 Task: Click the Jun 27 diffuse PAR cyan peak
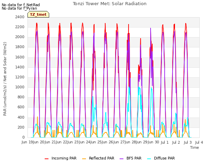129,87
